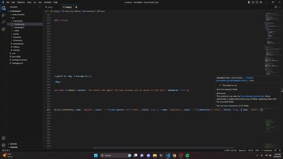Open the Terminal menu
Screen dimensions: 283x159
(x=47, y=2)
